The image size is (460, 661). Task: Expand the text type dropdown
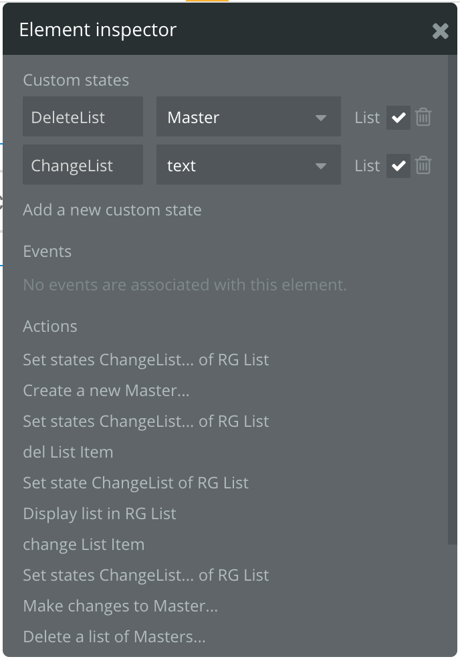pos(248,166)
